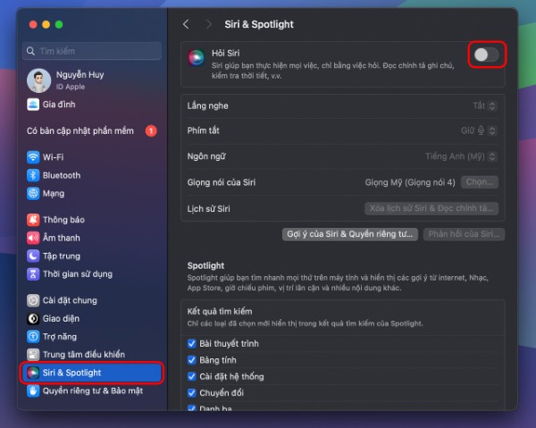Open Tập trung moon icon
Image resolution: width=536 pixels, height=428 pixels.
click(33, 256)
